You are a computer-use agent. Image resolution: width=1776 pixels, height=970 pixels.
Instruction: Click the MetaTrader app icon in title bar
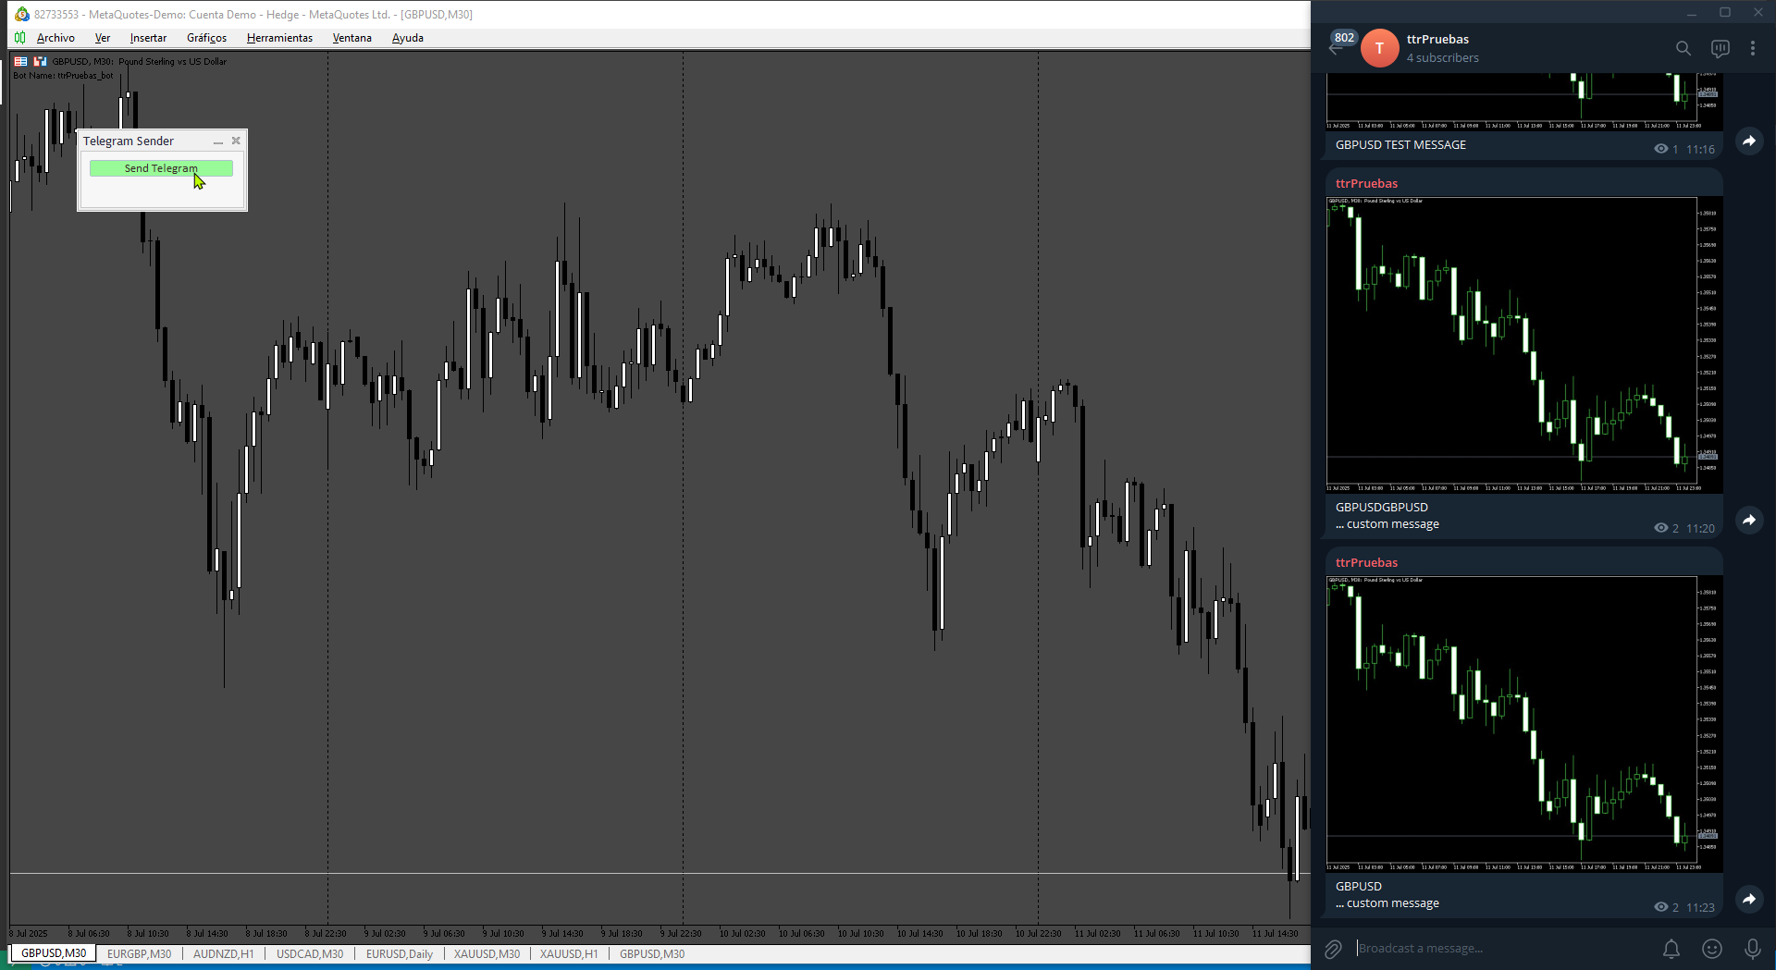click(21, 14)
